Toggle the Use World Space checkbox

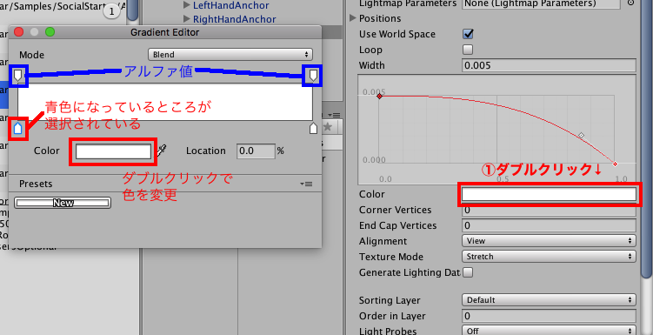click(468, 34)
